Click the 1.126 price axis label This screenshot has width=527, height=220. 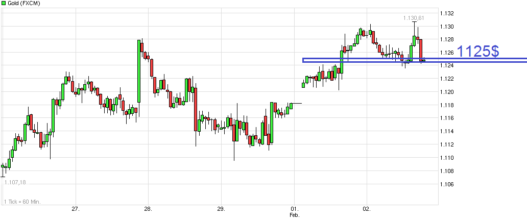tap(447, 53)
